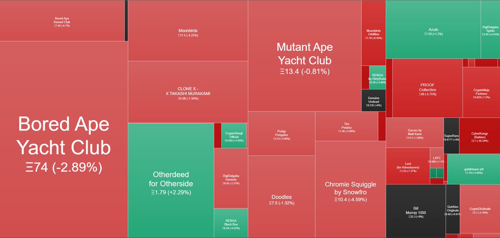Open the Moonbirds Oddities tile
Image resolution: width=500 pixels, height=238 pixels.
(x=373, y=33)
